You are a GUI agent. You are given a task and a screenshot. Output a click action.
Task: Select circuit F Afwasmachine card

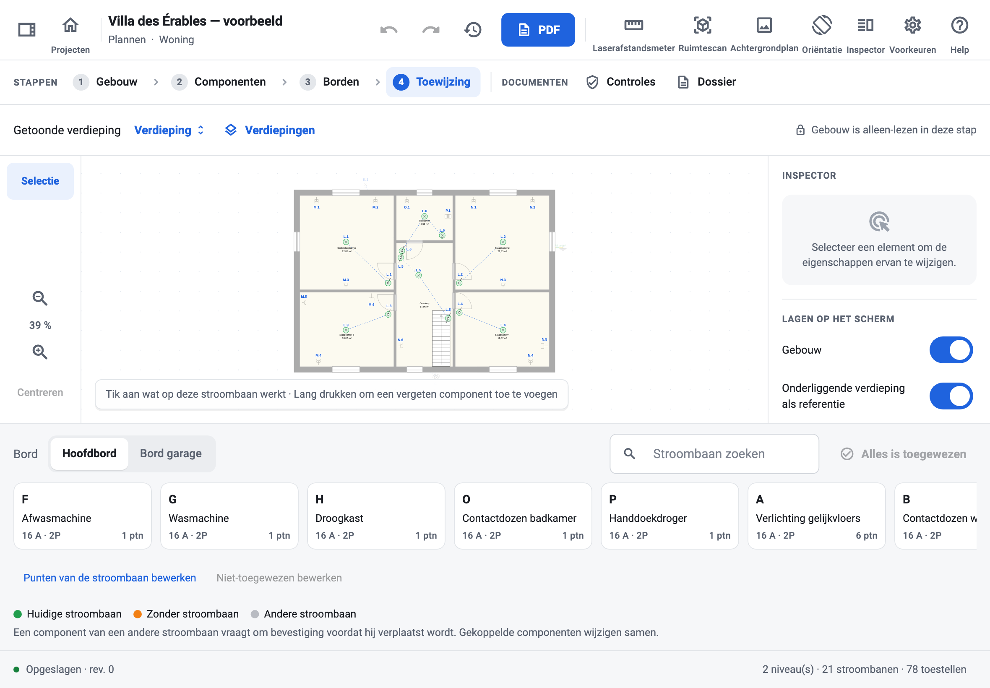tap(82, 516)
